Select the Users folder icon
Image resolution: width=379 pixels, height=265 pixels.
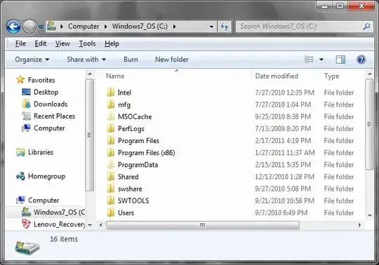pos(111,212)
